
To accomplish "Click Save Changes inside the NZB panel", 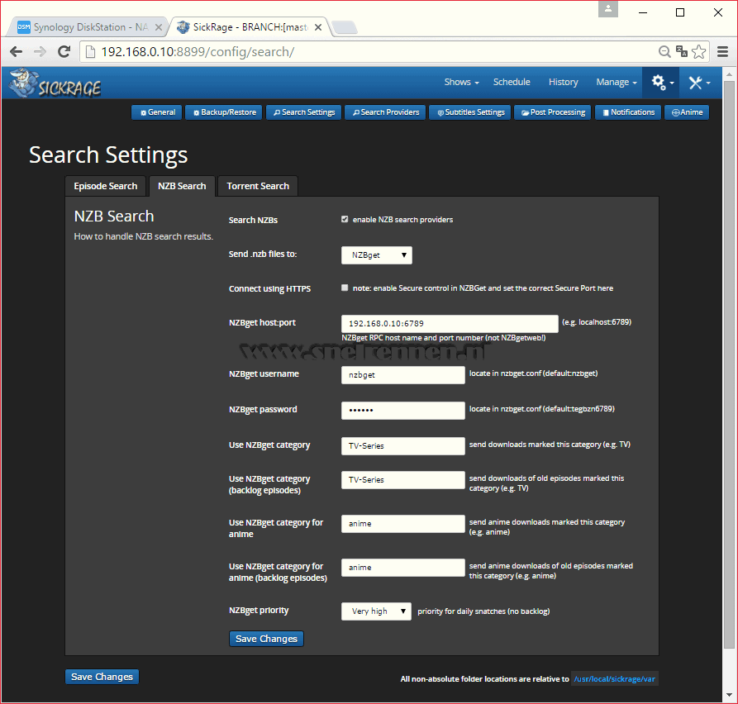I will (x=266, y=639).
